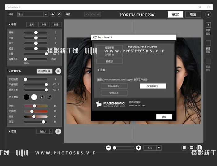The height and width of the screenshot is (166, 217).
Task: Click 许可协议 button
Action: coord(109,55)
